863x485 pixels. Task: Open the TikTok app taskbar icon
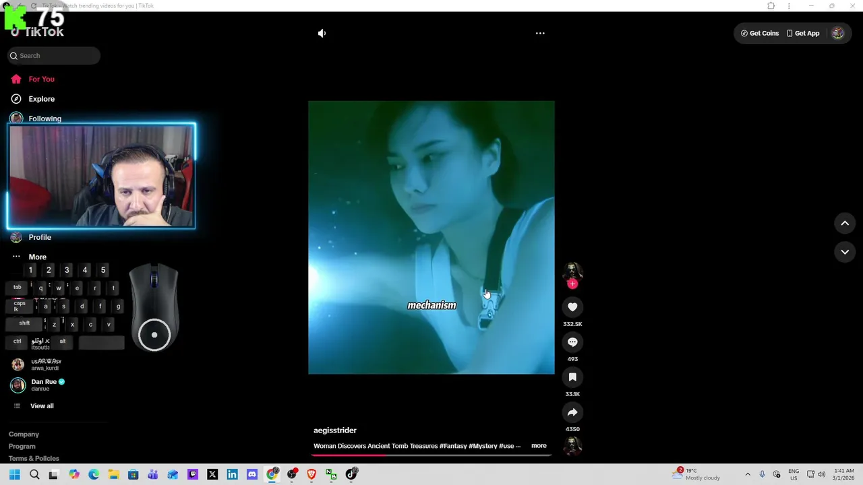coord(351,475)
